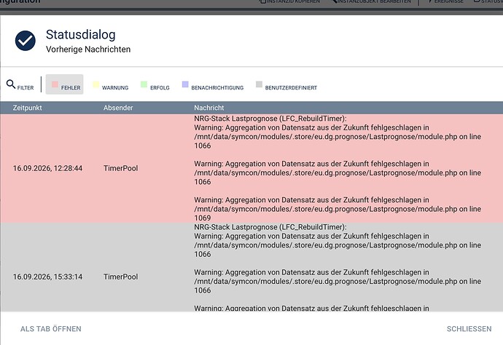Click the Nachricht column header
The width and height of the screenshot is (503, 345).
click(208, 108)
